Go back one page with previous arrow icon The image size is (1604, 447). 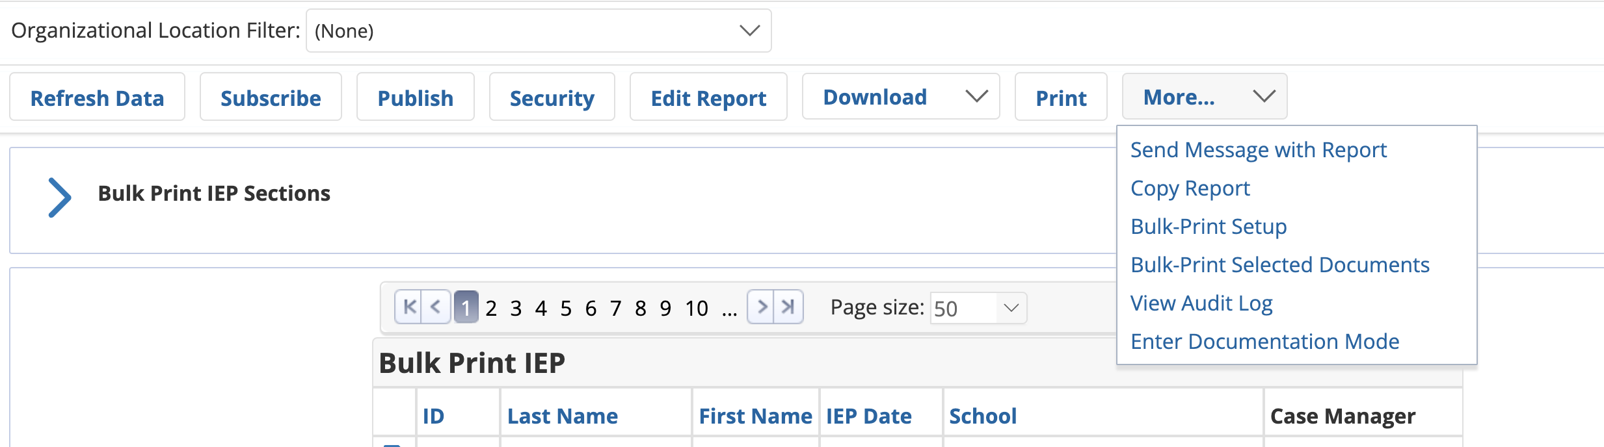tap(434, 307)
